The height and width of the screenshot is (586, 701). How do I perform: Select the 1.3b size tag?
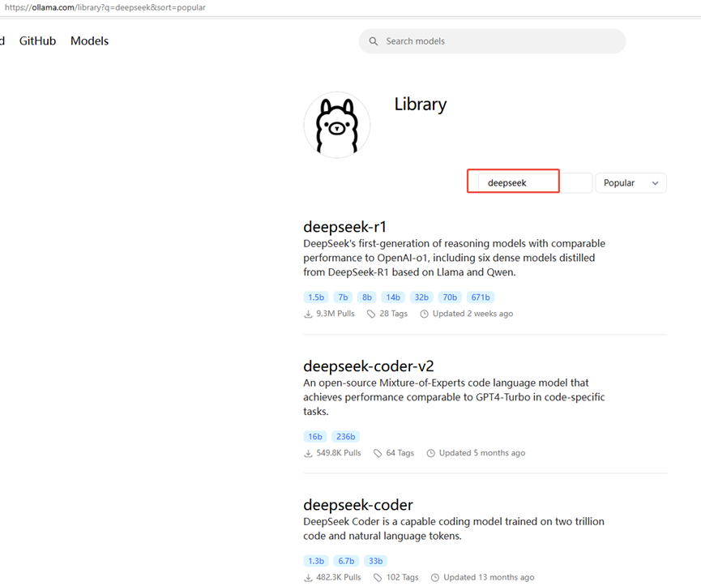(x=316, y=561)
